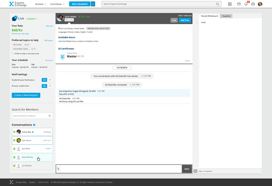Image resolution: width=272 pixels, height=186 pixels.
Task: Open the mail envelope icon
Action: [x=239, y=4]
